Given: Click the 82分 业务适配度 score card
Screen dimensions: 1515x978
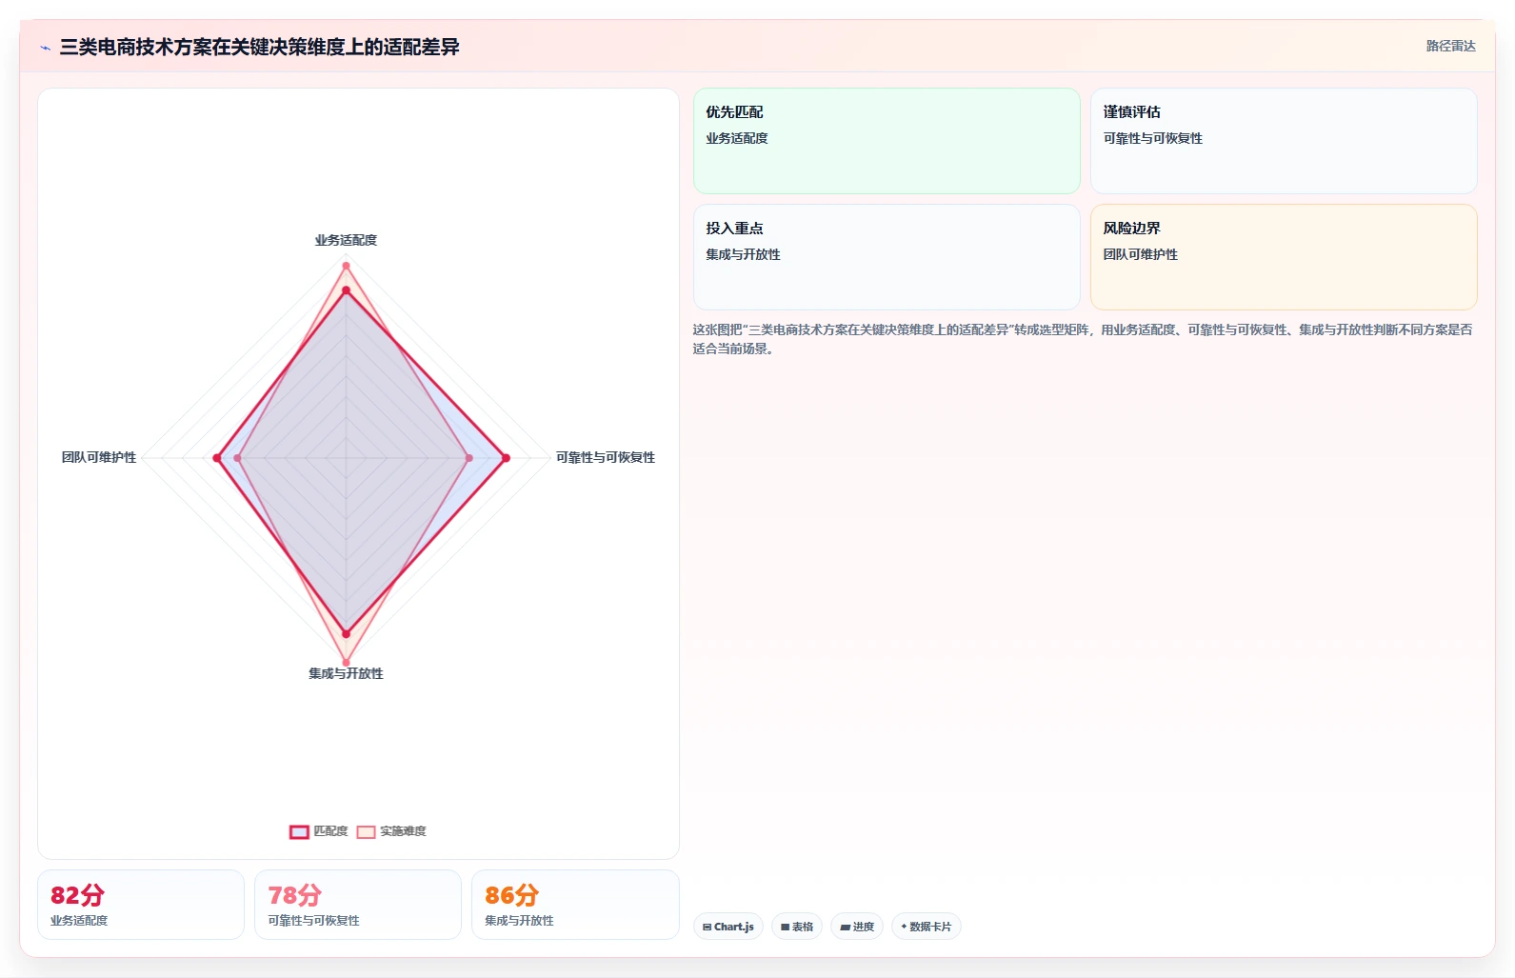Looking at the screenshot, I should click(141, 905).
